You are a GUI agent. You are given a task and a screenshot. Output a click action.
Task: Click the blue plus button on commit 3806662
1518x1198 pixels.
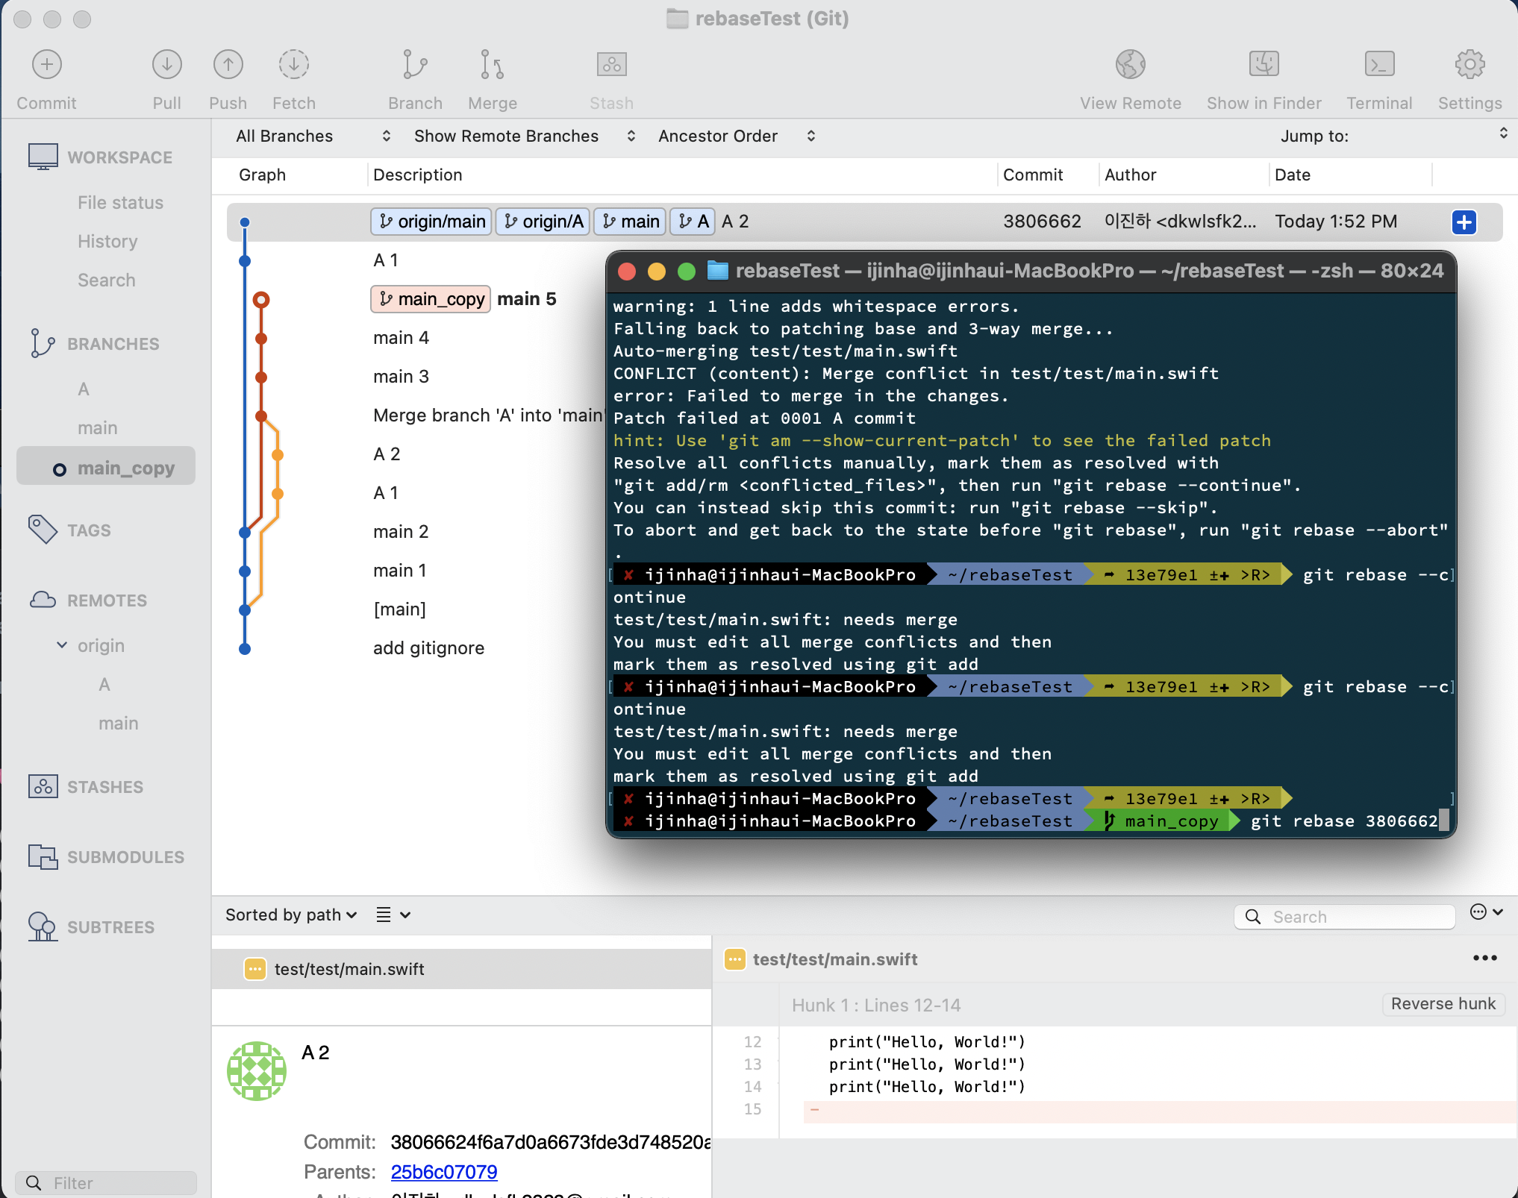(1464, 222)
